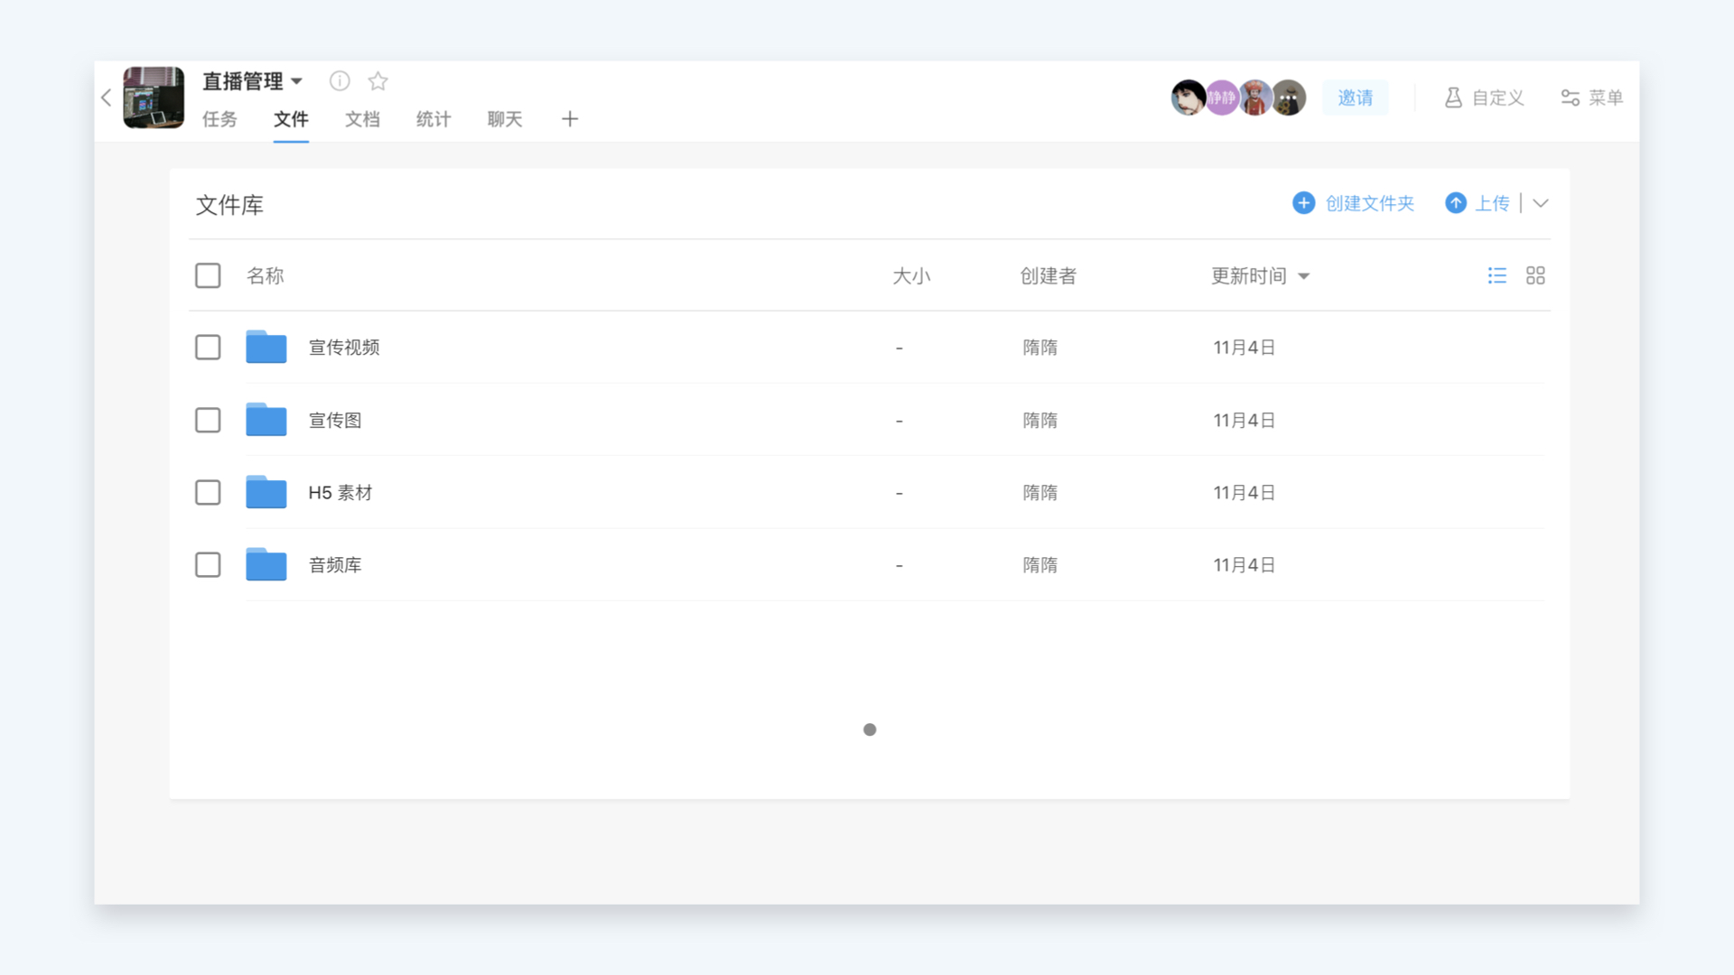The height and width of the screenshot is (975, 1734).
Task: Check the select-all checkbox in header
Action: coord(208,275)
